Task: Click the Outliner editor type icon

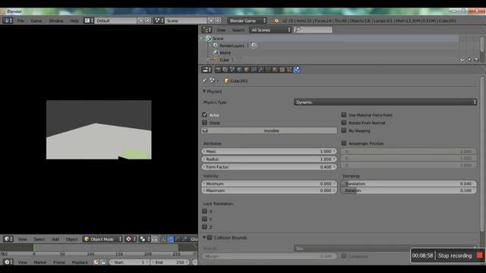Action: click(x=207, y=30)
